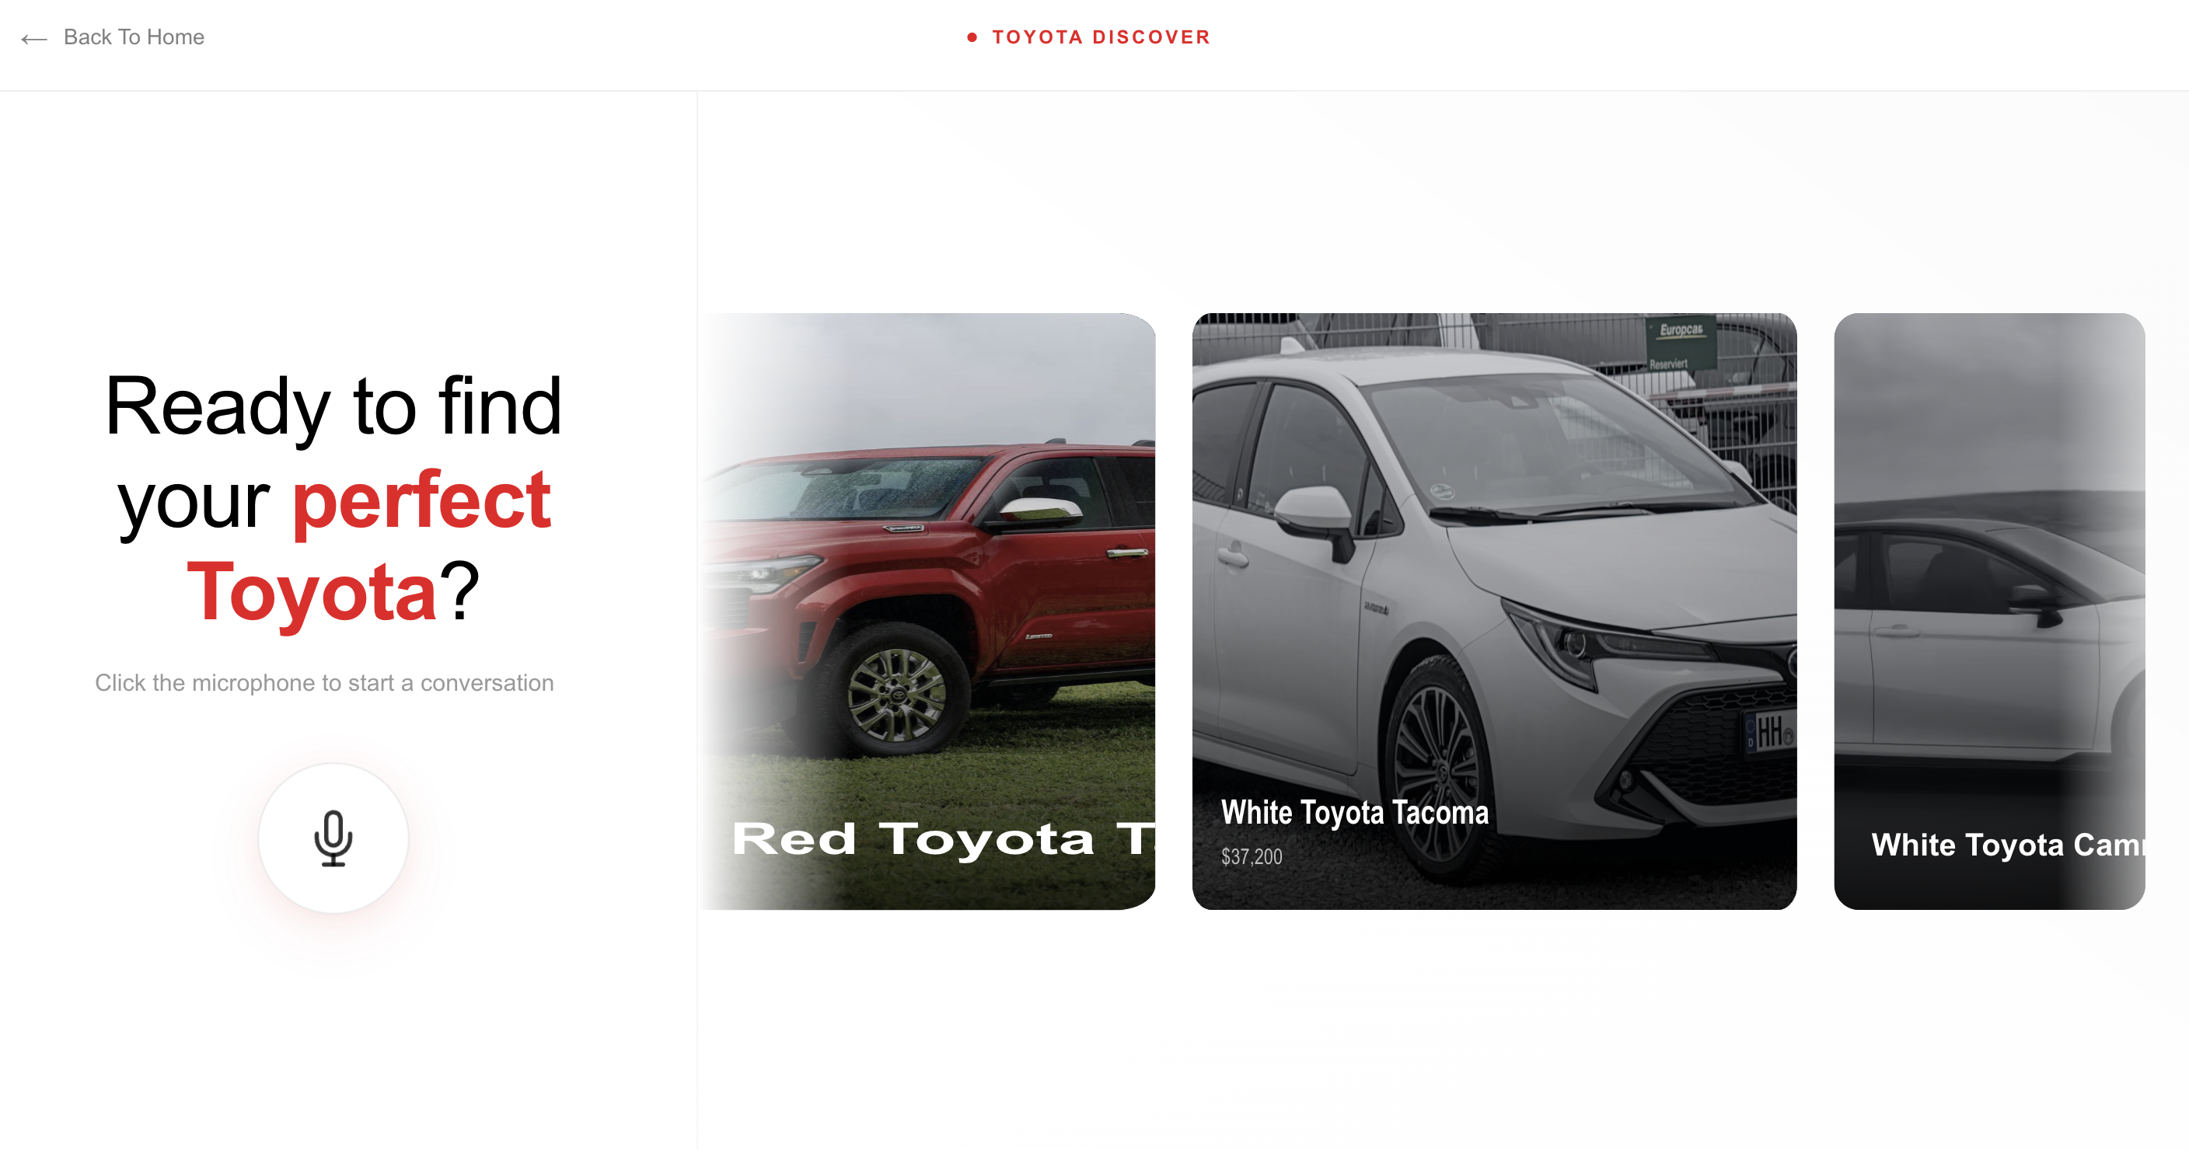Click the HH license plate on white car
Image resolution: width=2189 pixels, height=1150 pixels.
click(1769, 731)
